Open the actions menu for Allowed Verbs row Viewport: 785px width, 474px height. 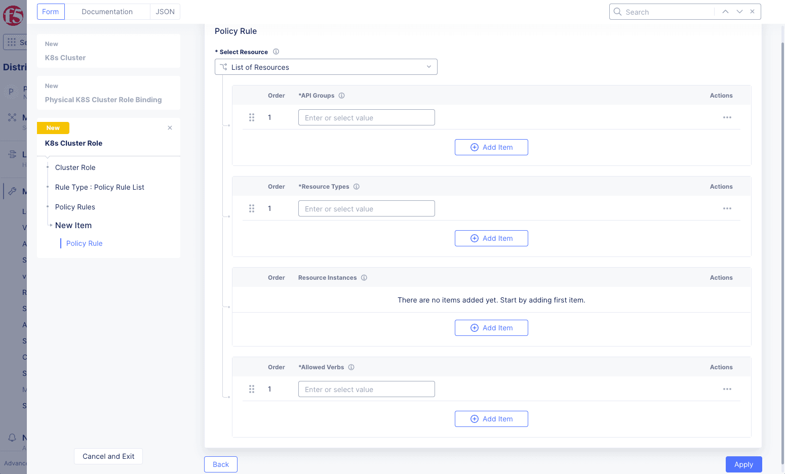[727, 389]
